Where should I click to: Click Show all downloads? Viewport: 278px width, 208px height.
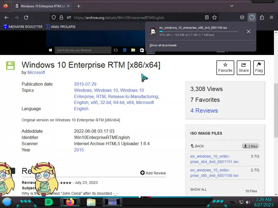[163, 45]
